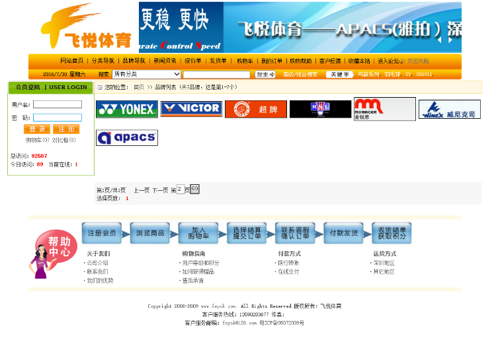
Task: Open 用户等级和积分 help link
Action: (x=200, y=263)
